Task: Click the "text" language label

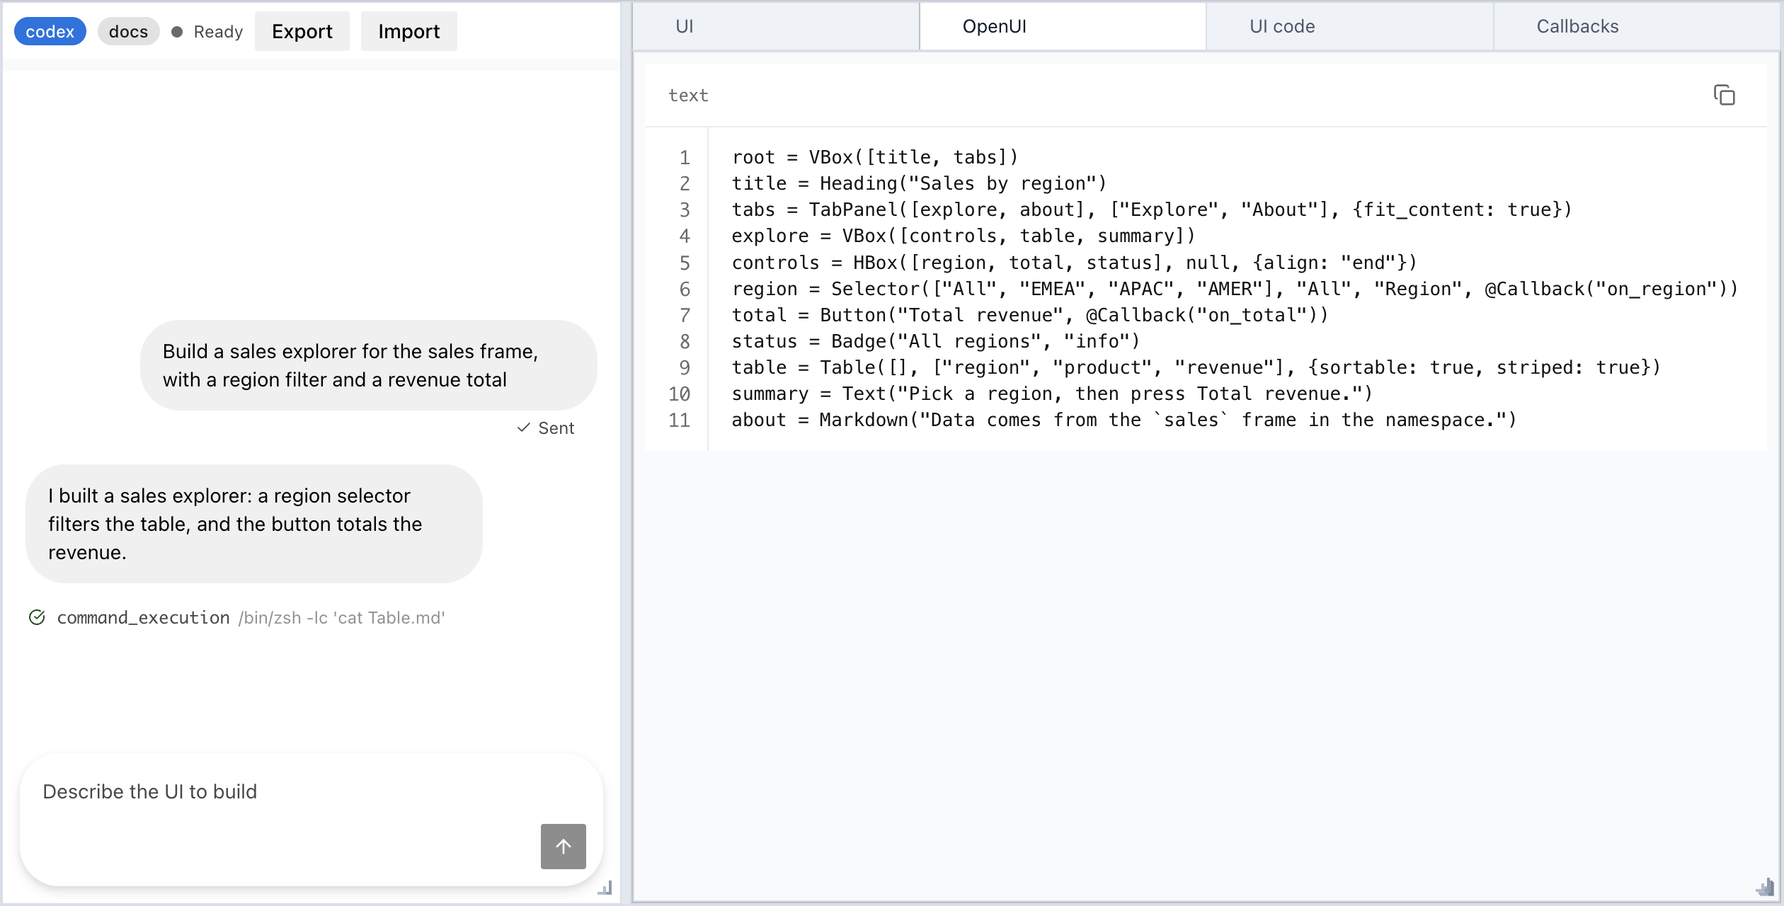Action: pos(688,96)
